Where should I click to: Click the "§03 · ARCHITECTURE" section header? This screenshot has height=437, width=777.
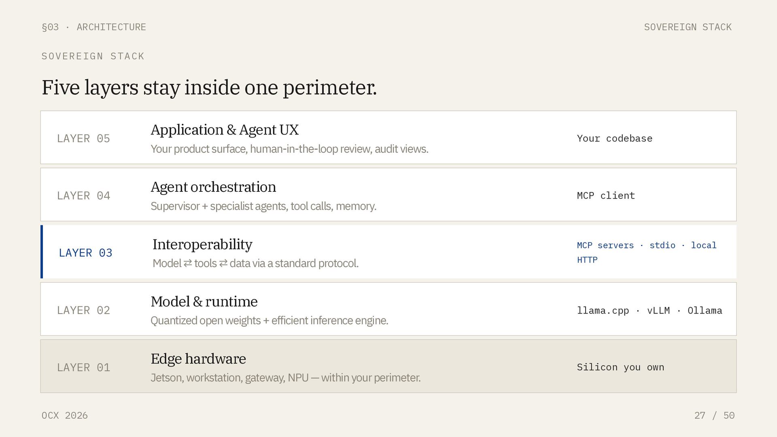click(93, 27)
